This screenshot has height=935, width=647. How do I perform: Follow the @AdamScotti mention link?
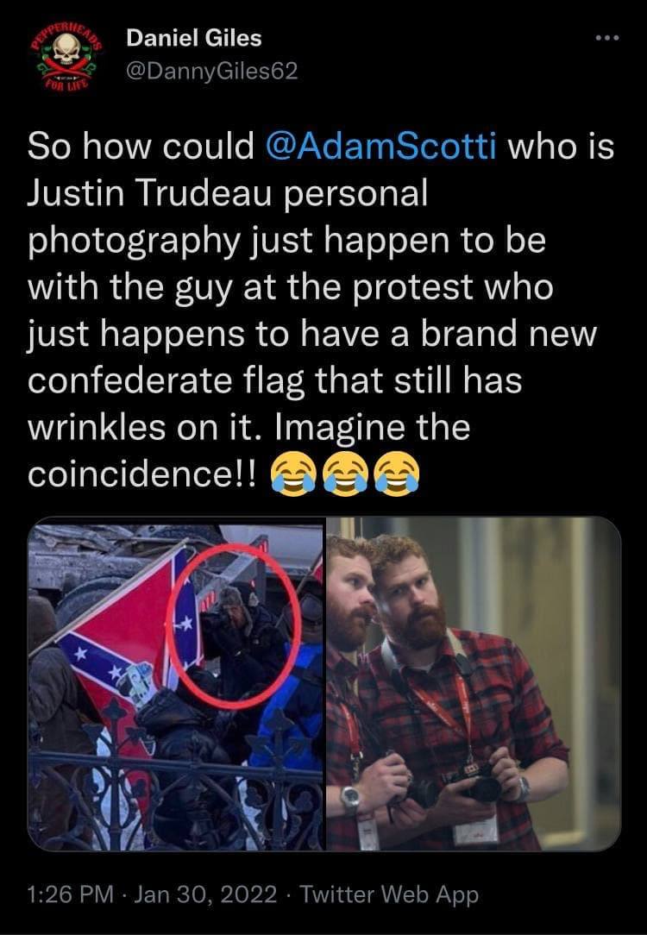380,146
